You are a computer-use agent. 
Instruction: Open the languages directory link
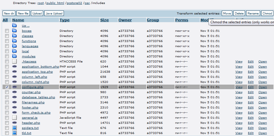tap(30, 46)
